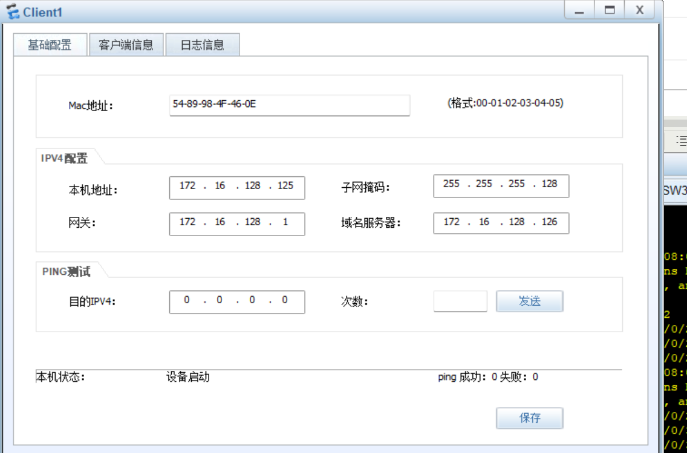Viewport: 687px width, 453px height.
Task: Click the 本机地址 IP field
Action: [x=237, y=188]
